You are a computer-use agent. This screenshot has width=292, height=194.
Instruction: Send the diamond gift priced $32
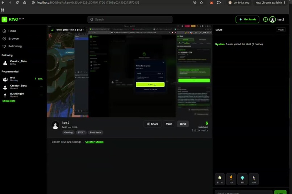(242, 179)
